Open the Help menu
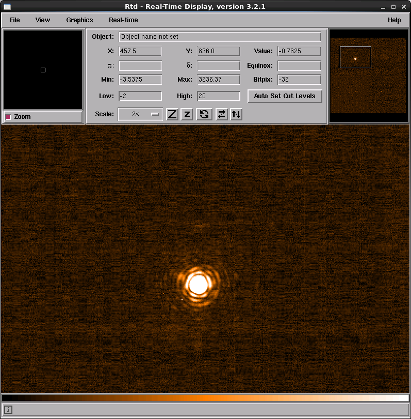This screenshot has width=411, height=419. [x=394, y=20]
